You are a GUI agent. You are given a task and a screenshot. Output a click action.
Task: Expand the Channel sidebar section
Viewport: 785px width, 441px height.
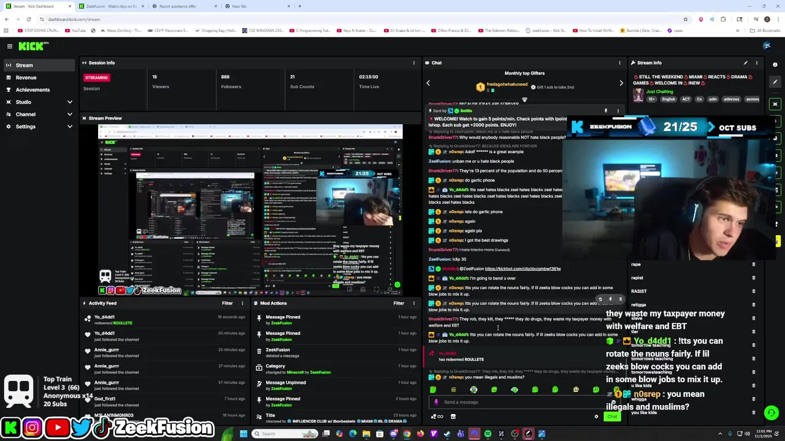pyautogui.click(x=69, y=114)
